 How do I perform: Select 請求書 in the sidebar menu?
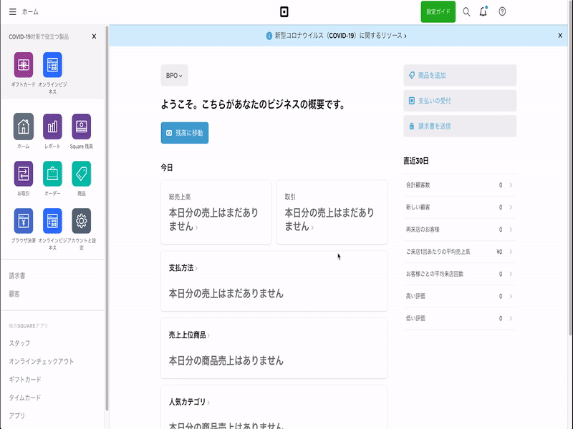pos(18,275)
